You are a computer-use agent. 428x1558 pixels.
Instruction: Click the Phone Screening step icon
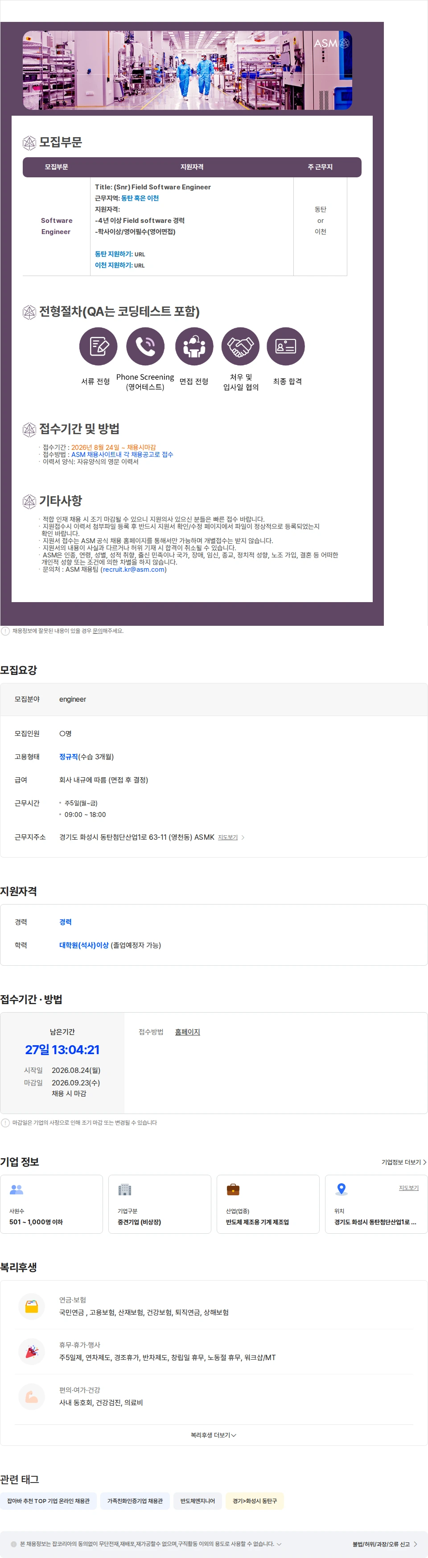(x=145, y=347)
